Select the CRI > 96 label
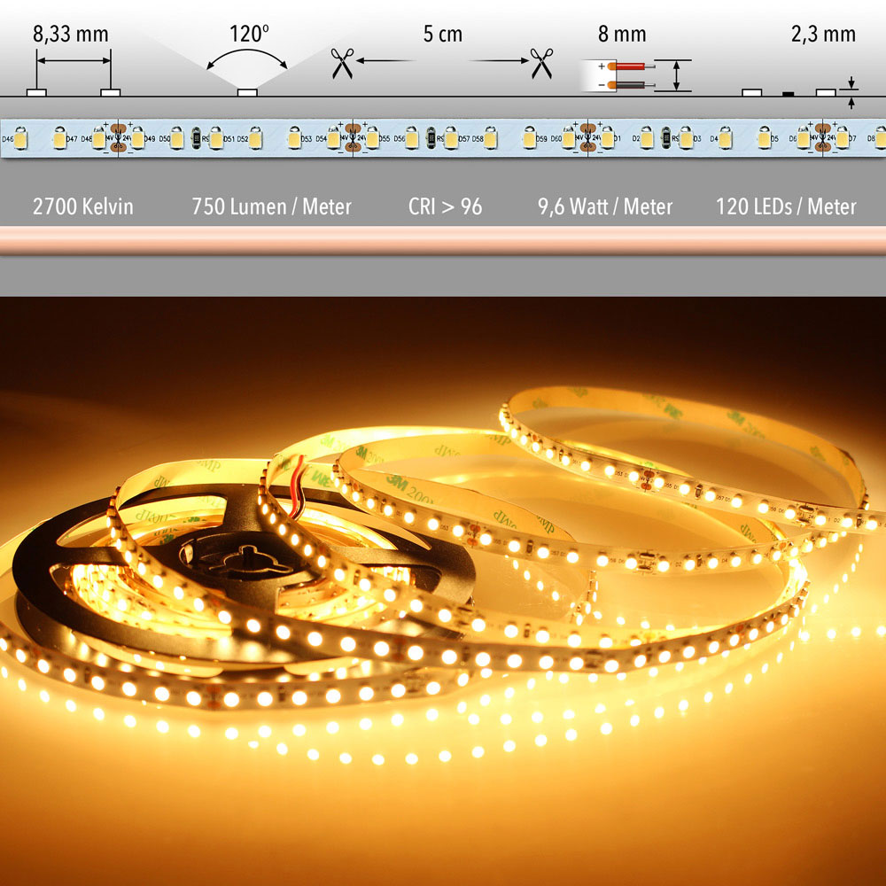 pyautogui.click(x=445, y=206)
